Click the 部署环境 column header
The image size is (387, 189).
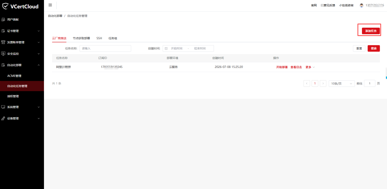(x=172, y=58)
